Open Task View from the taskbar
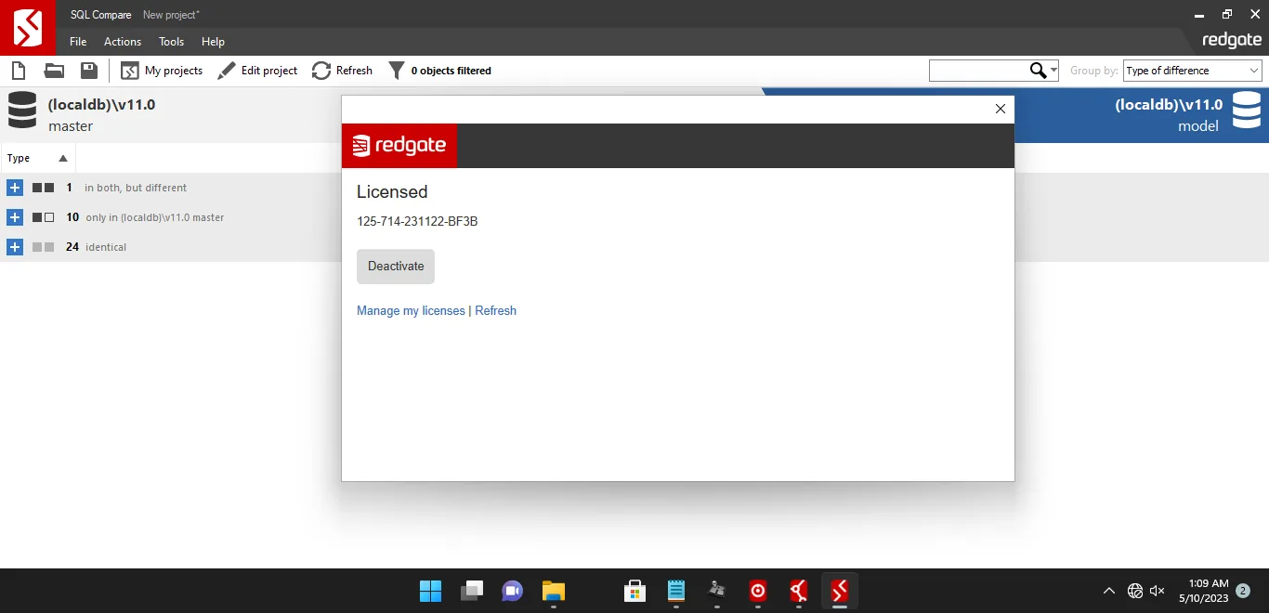This screenshot has width=1269, height=613. [x=472, y=591]
